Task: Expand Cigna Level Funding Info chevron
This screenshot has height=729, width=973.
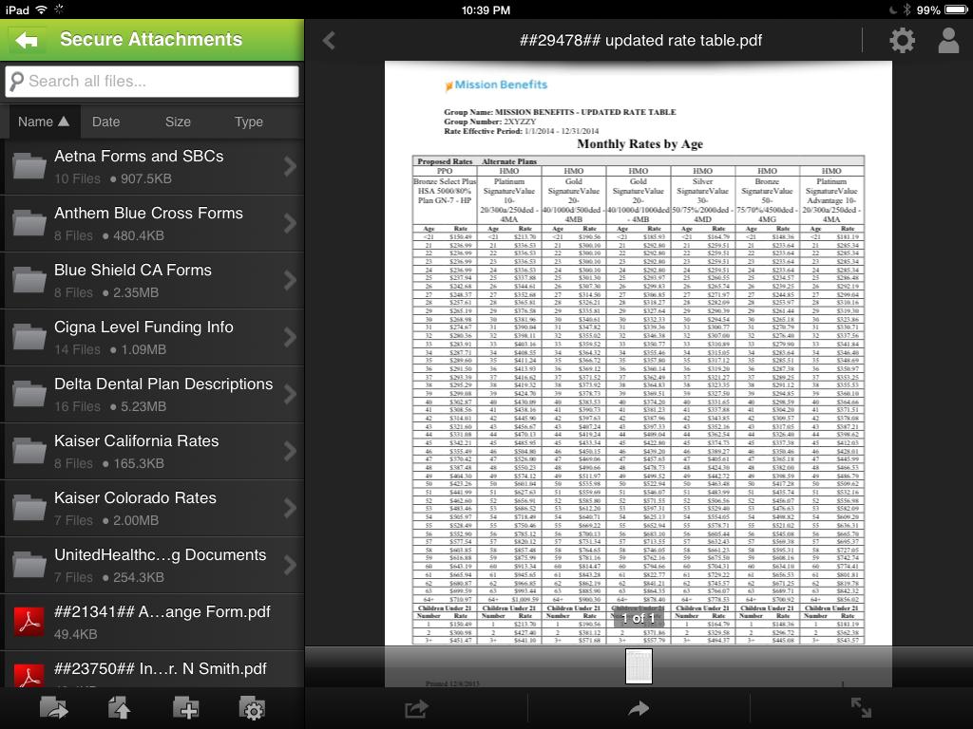Action: pos(290,337)
